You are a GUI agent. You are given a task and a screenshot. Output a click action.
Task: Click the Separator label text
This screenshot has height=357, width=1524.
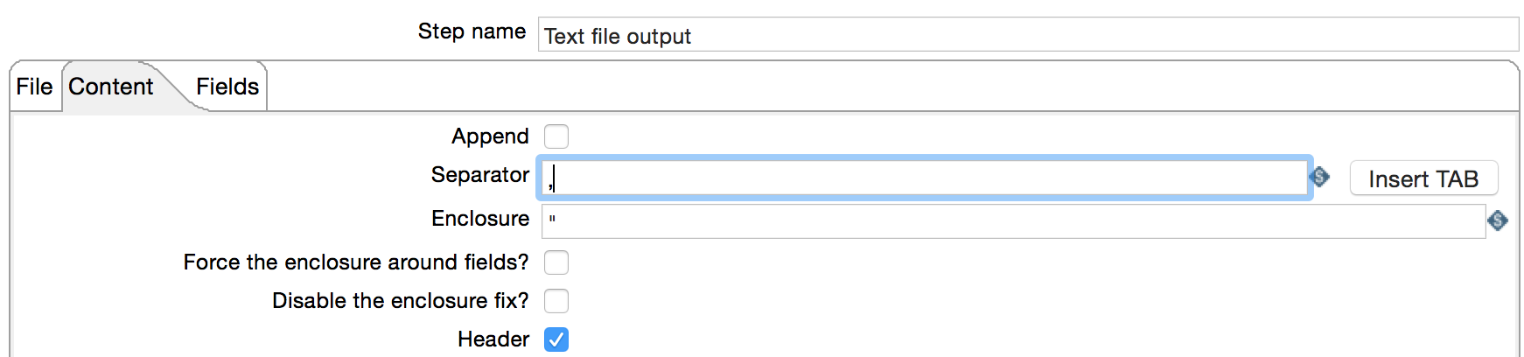pos(479,175)
